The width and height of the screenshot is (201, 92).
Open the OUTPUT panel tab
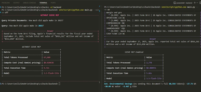point(16,3)
